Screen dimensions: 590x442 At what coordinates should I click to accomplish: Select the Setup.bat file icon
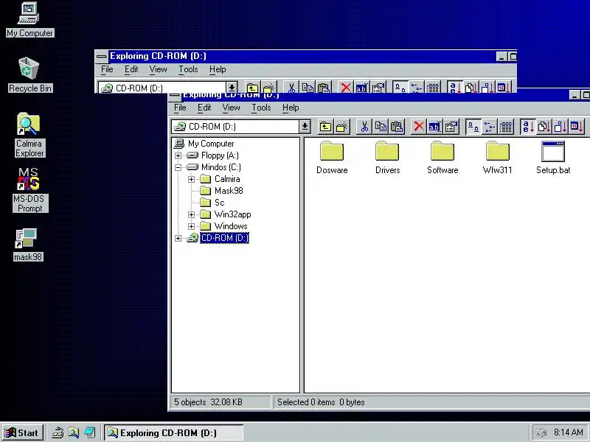tap(552, 151)
